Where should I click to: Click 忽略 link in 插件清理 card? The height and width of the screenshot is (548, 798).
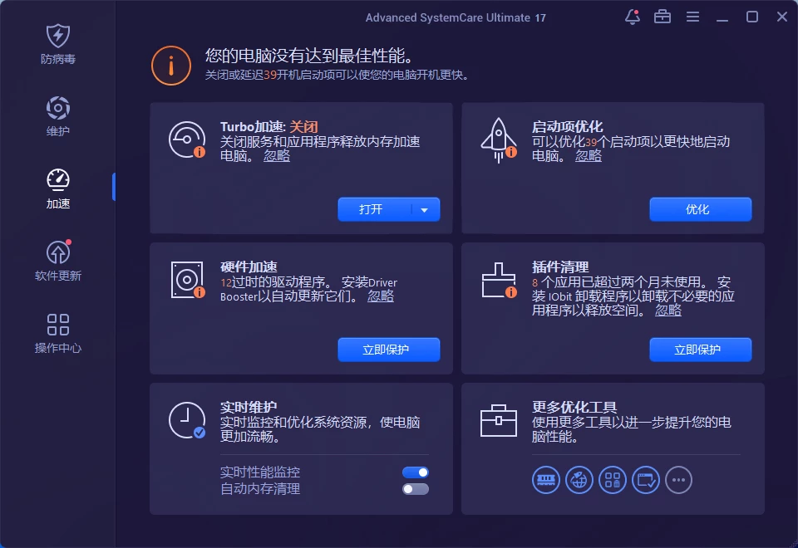coord(668,311)
